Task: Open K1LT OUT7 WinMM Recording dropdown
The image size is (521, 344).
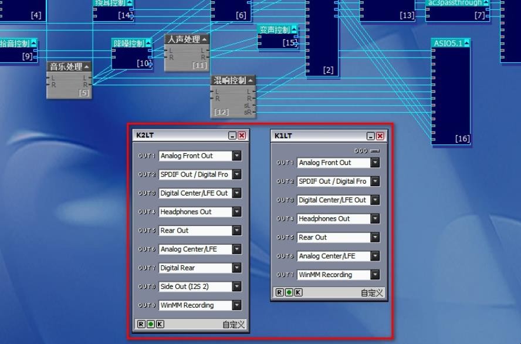Action: 375,275
